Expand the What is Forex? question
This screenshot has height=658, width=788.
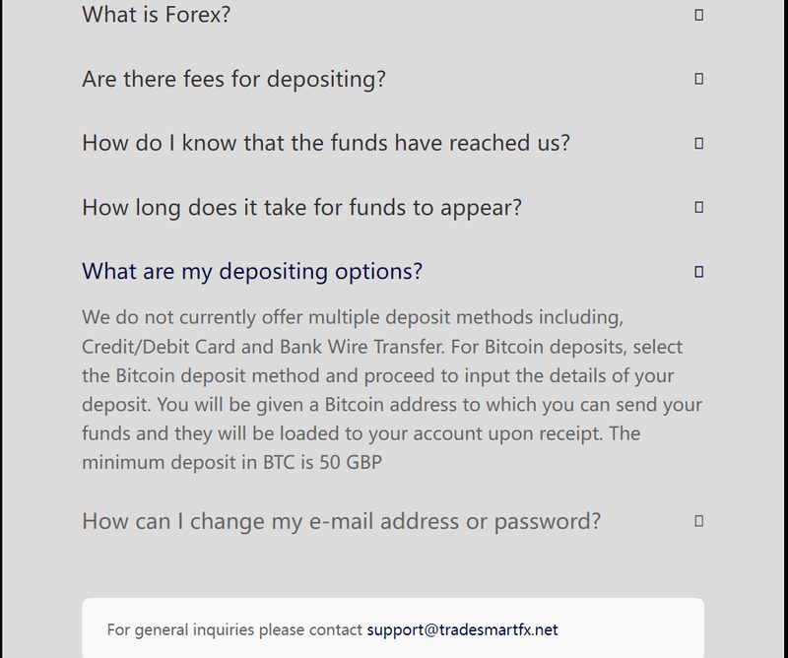click(157, 14)
